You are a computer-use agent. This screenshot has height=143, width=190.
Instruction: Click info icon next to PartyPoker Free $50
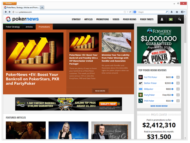point(172,95)
